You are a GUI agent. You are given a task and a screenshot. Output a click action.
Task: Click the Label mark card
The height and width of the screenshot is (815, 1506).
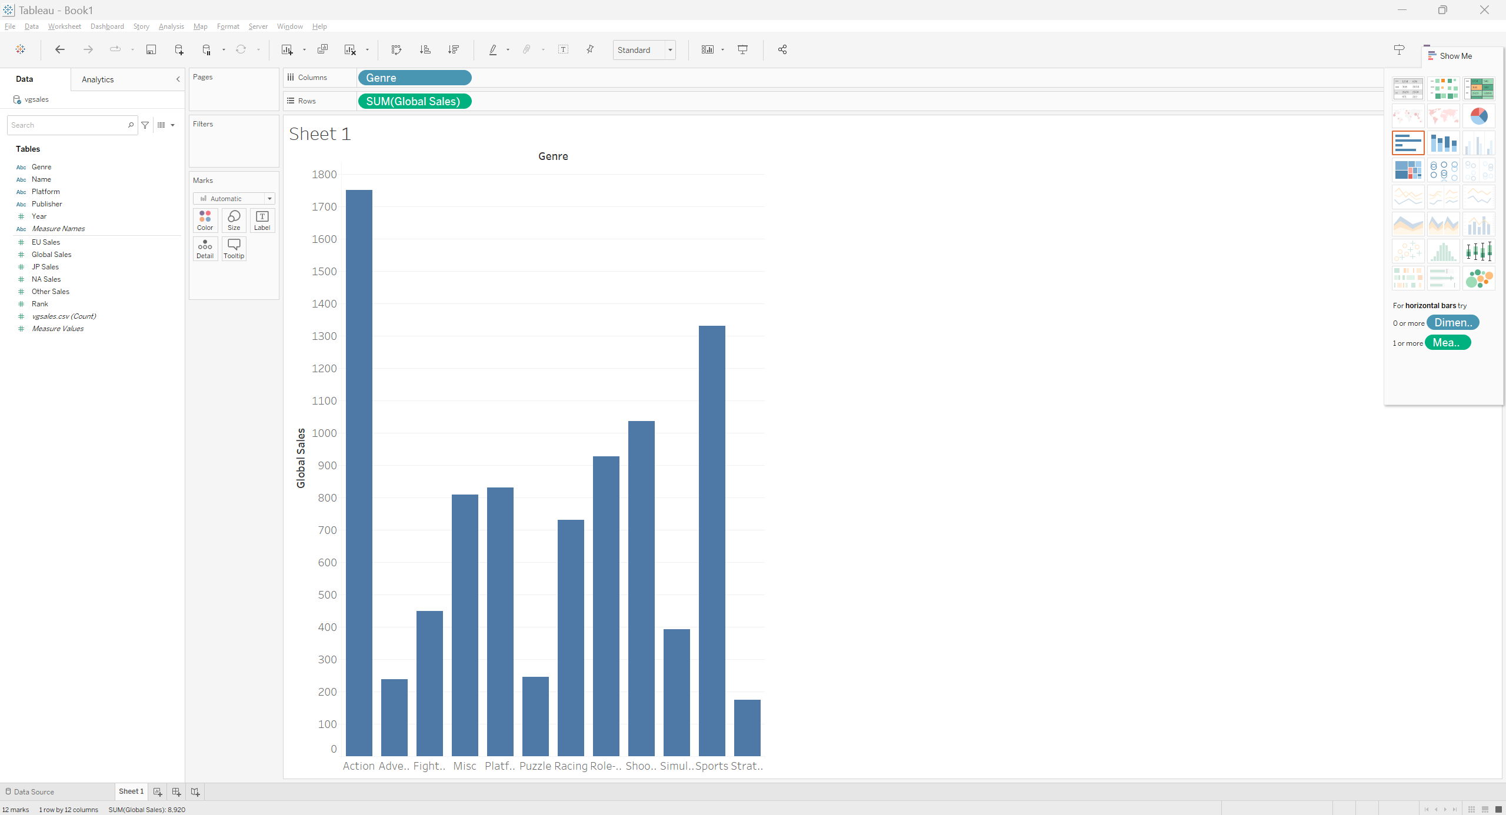(262, 221)
